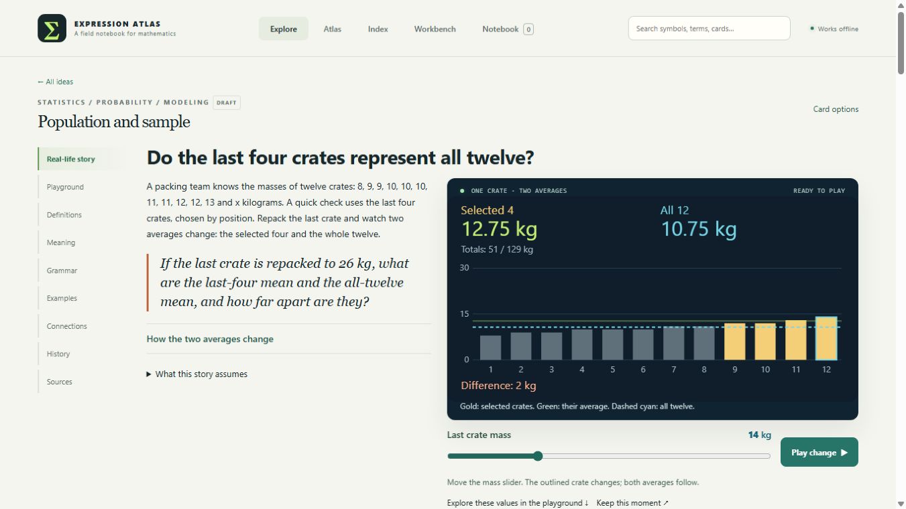Screen dimensions: 906x509
Task: Click the 14 kg slider value label
Action: click(759, 435)
